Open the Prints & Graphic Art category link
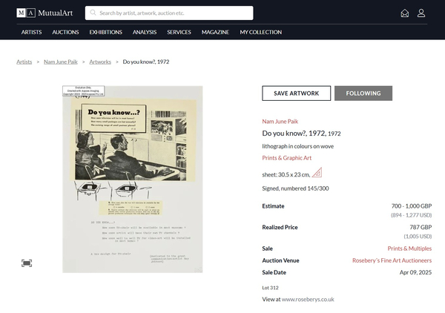 click(286, 158)
